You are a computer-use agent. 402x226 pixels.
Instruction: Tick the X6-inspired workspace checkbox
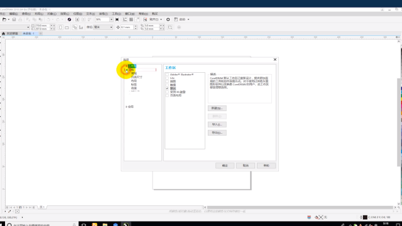coord(167,92)
